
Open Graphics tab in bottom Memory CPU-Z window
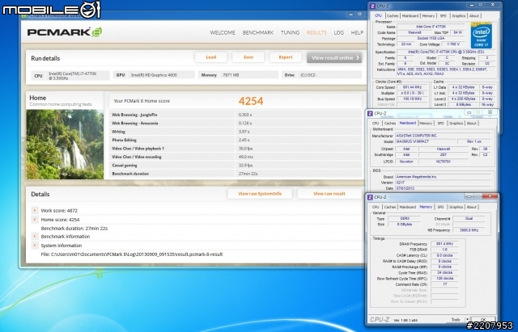[x=456, y=207]
